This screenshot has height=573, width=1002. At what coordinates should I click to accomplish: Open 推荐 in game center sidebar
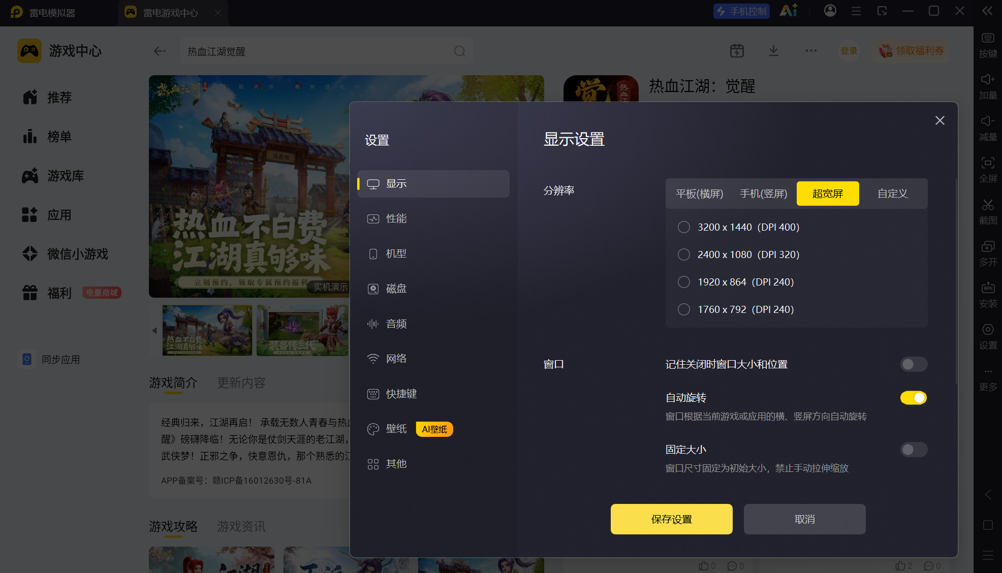tap(47, 97)
